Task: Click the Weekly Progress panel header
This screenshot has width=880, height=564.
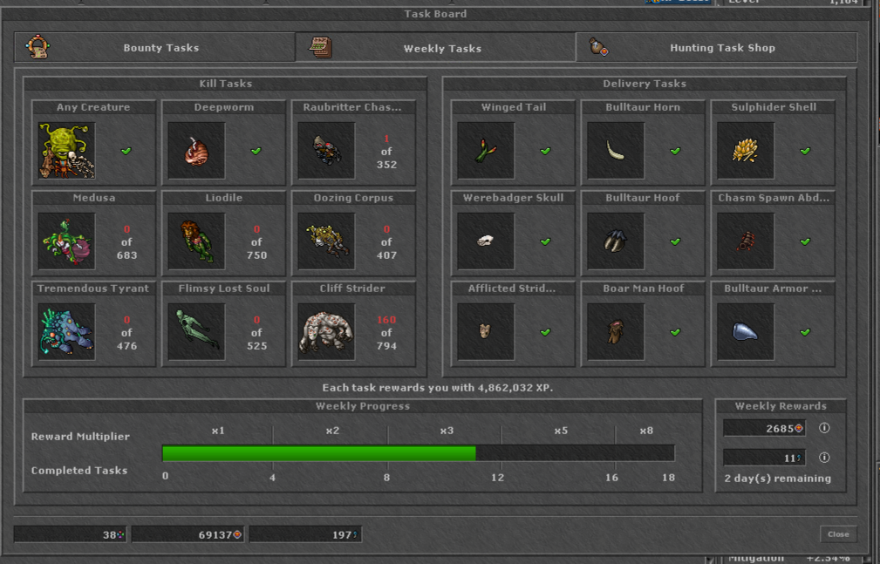Action: pos(363,405)
